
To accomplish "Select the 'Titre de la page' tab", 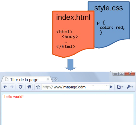I will [26, 80].
